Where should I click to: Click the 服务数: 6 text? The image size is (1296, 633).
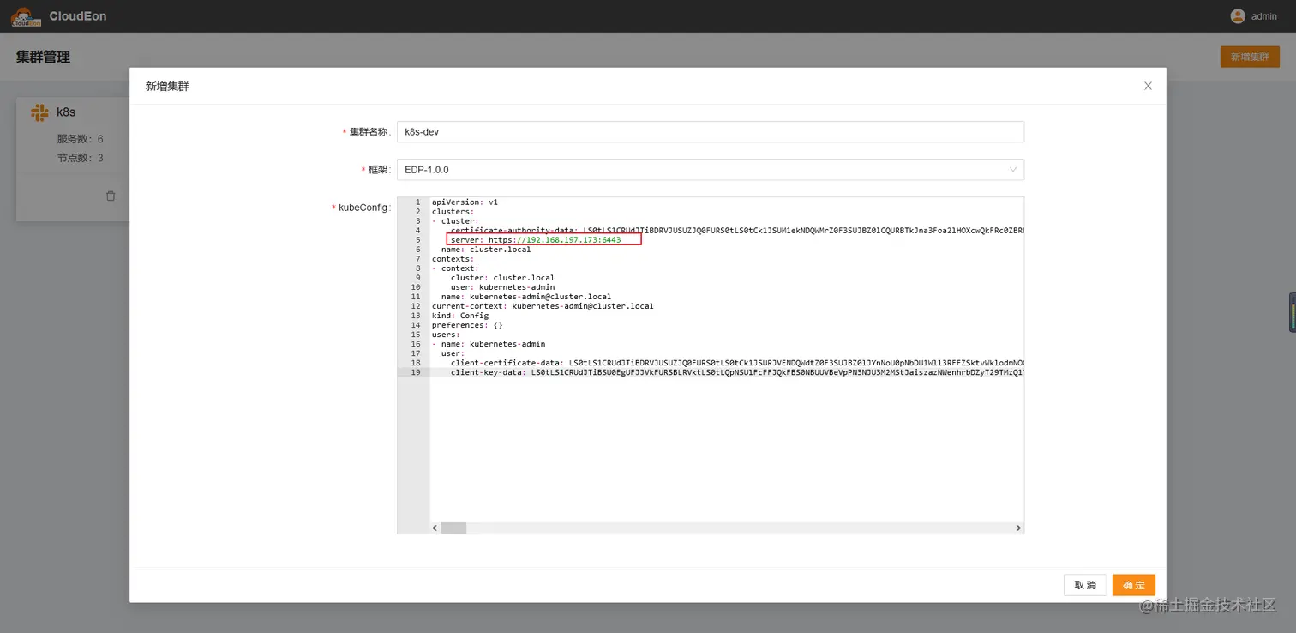tap(81, 139)
